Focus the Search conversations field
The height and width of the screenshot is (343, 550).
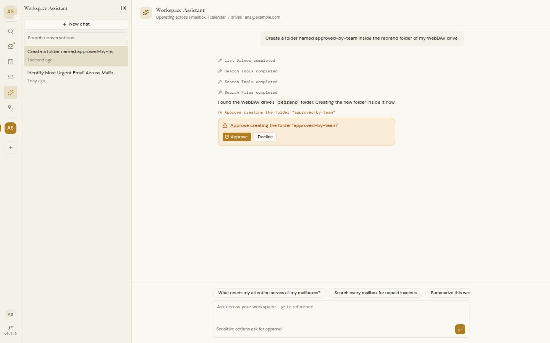pos(76,38)
